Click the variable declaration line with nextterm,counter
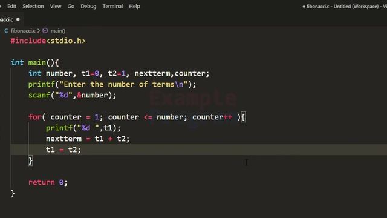Viewport: 387px width, 218px height. click(x=119, y=73)
